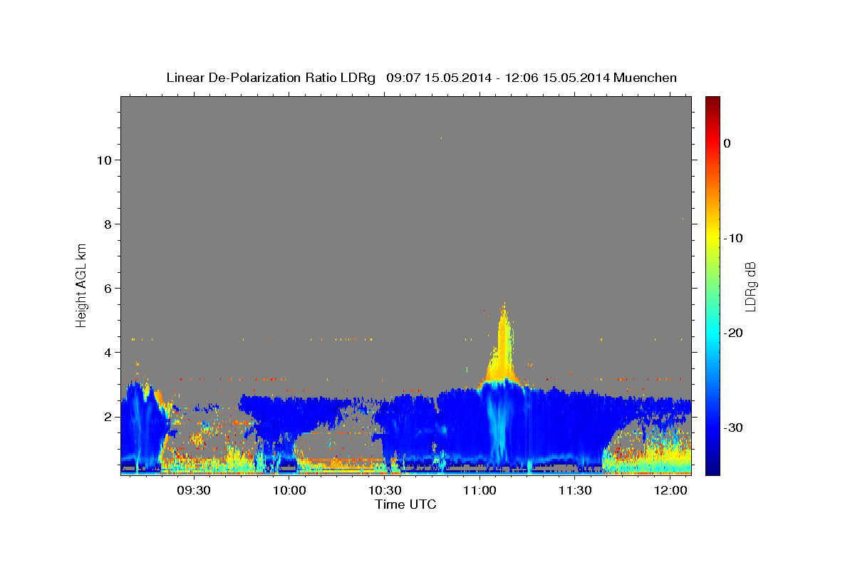
Task: Click the dark red top of colorbar
Action: point(712,103)
